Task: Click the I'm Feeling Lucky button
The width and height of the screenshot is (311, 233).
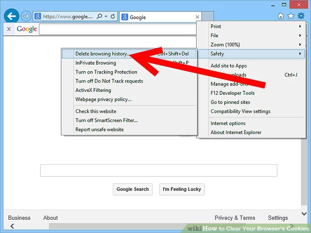Action: [x=182, y=189]
